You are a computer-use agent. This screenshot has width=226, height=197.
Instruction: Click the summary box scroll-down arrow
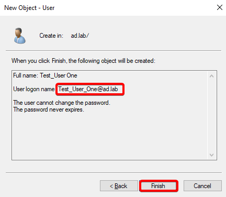212,155
